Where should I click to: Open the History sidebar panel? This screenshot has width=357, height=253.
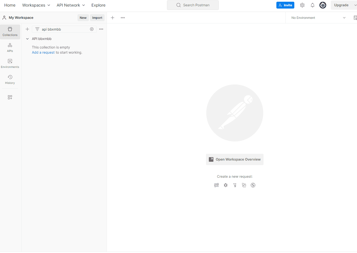pyautogui.click(x=10, y=80)
